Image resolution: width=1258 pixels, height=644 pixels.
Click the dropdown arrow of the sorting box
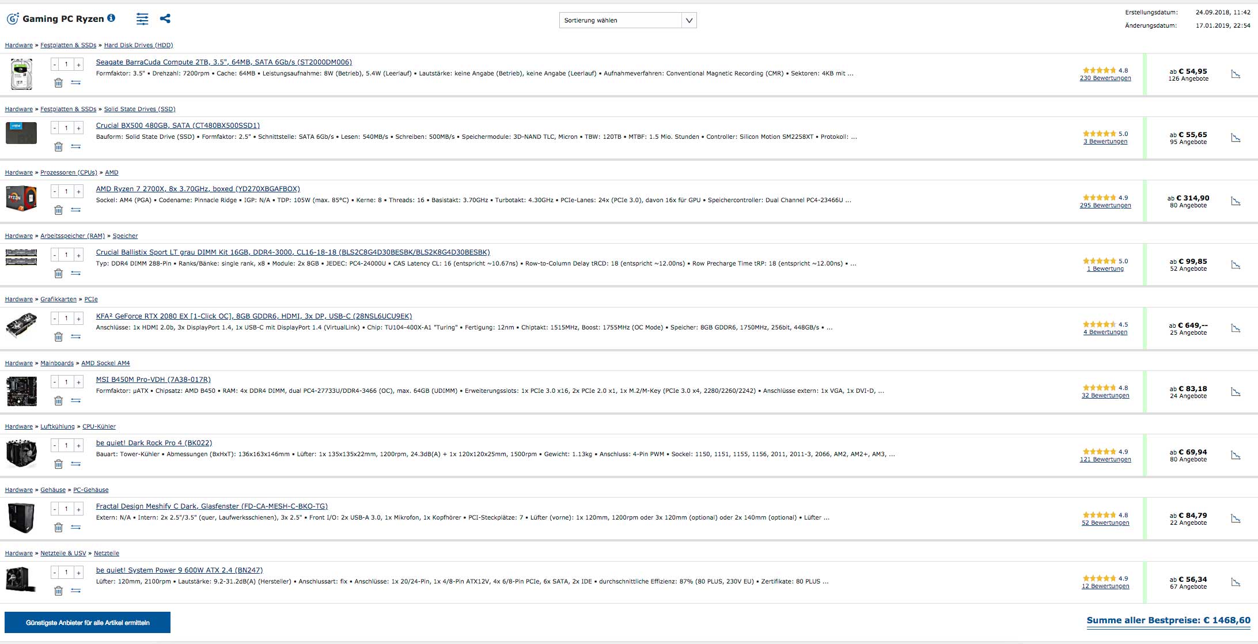pos(689,20)
